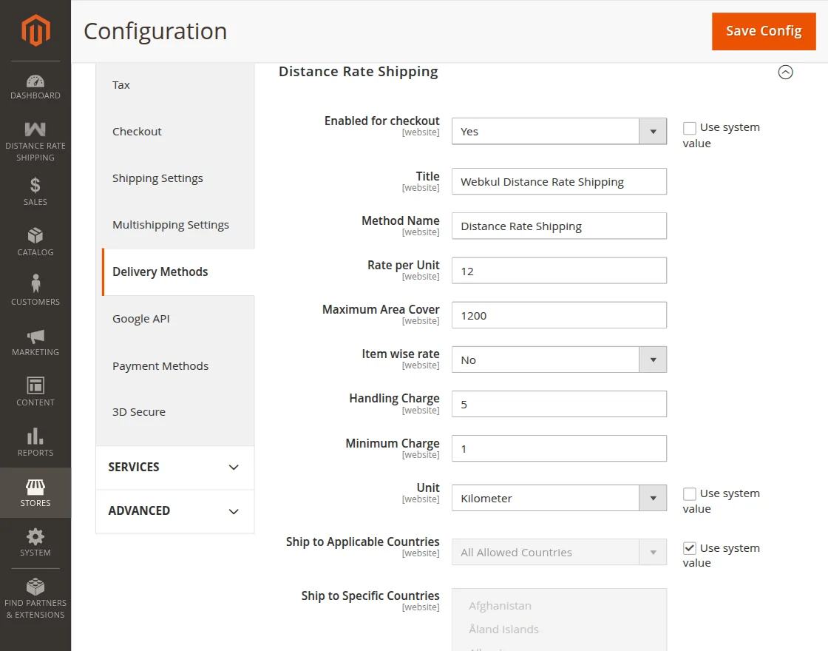Open the Reports sidebar menu

tap(35, 440)
